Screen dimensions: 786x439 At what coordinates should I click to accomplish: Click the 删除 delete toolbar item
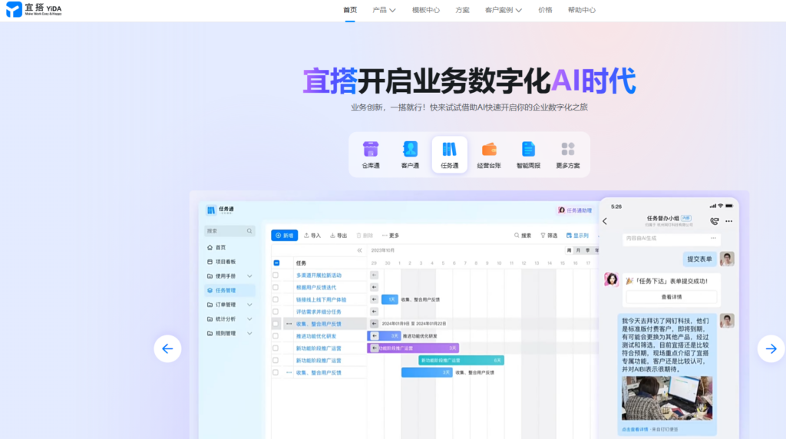(x=365, y=236)
